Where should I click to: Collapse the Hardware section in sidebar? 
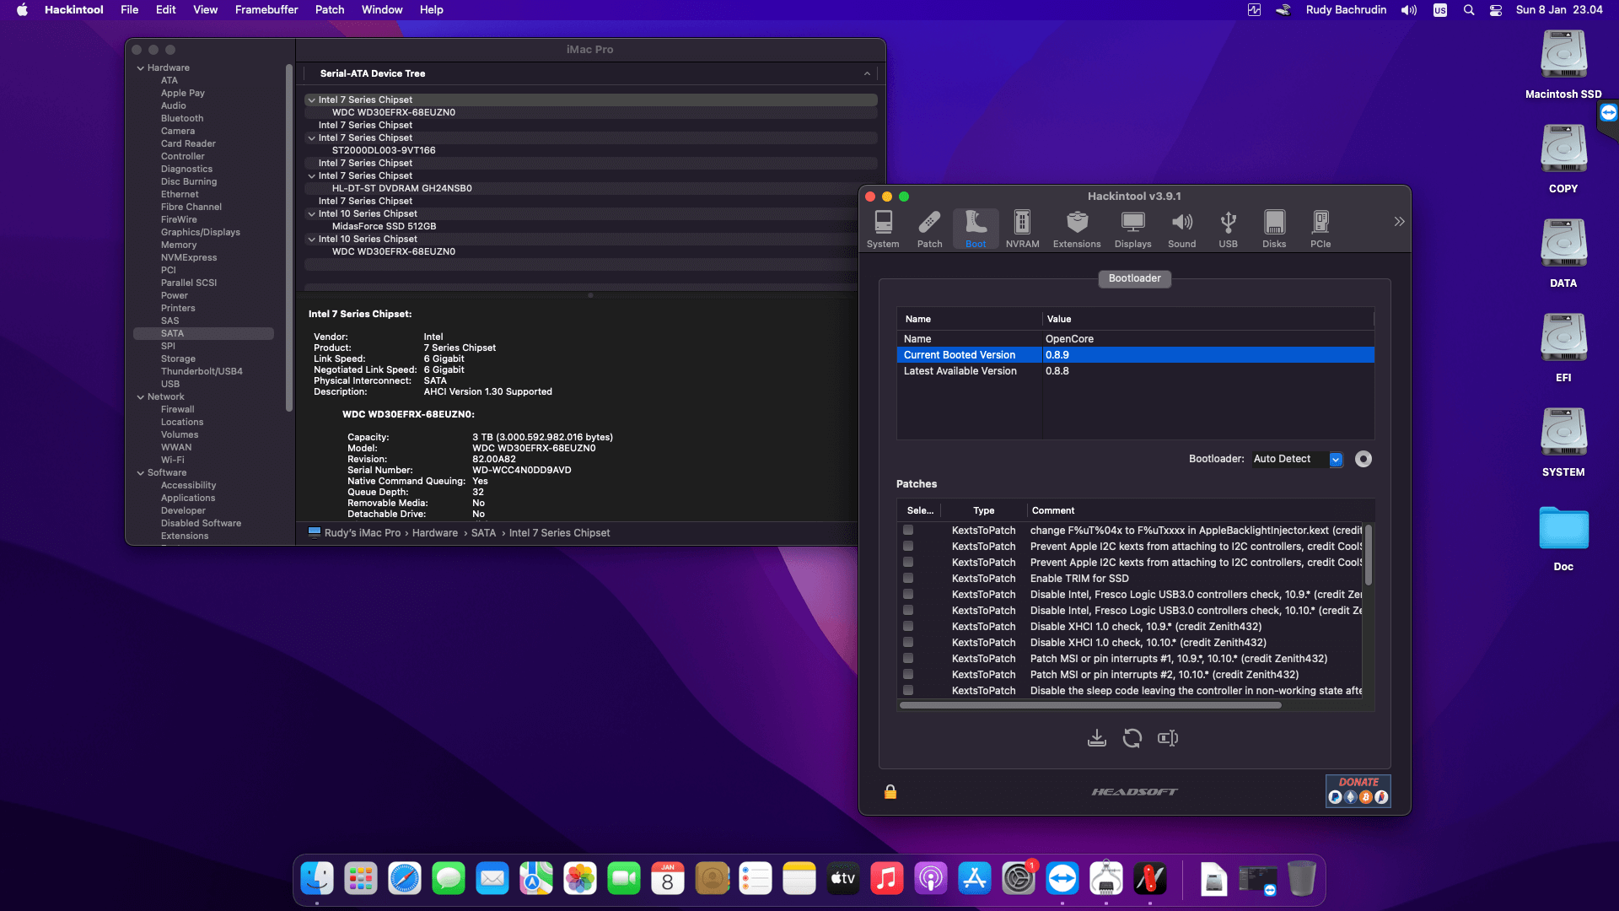[x=140, y=68]
